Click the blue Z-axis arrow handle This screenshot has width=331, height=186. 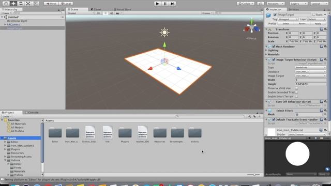[178, 68]
